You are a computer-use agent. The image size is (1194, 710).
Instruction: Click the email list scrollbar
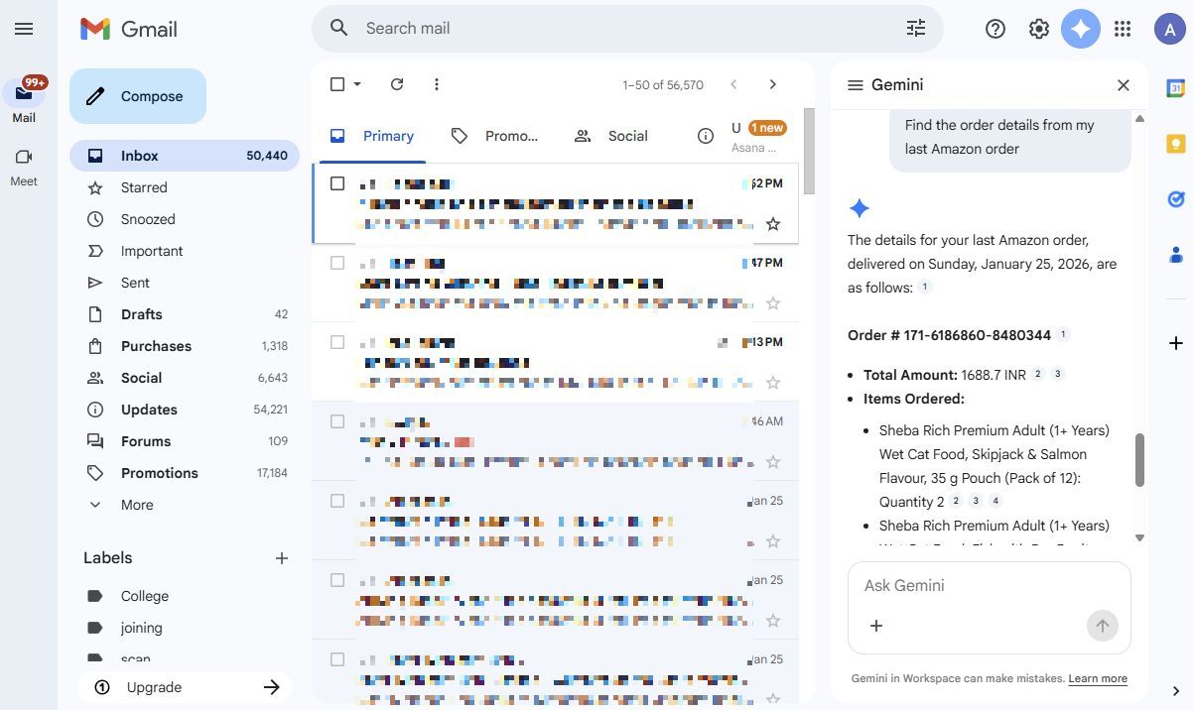tap(809, 152)
